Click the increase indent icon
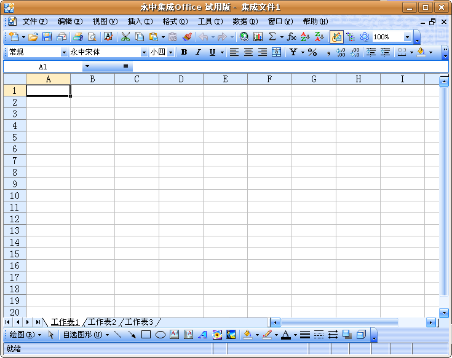 pos(385,52)
